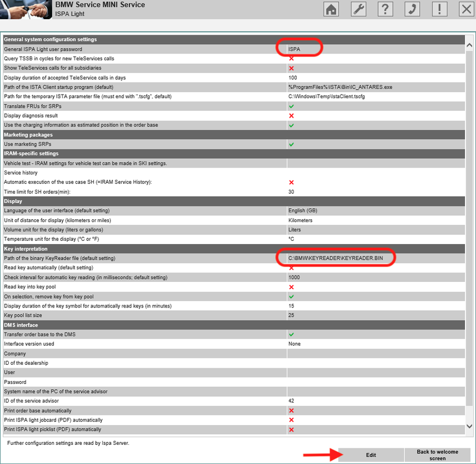Select time limit value 30
The image size is (476, 464).
coord(291,192)
